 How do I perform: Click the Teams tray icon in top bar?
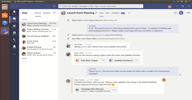174,2
